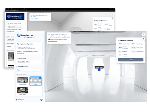The image size is (150, 112).
Task: Click 'Delete selected' shortcut text in Masteroom panel
Action: [126, 48]
